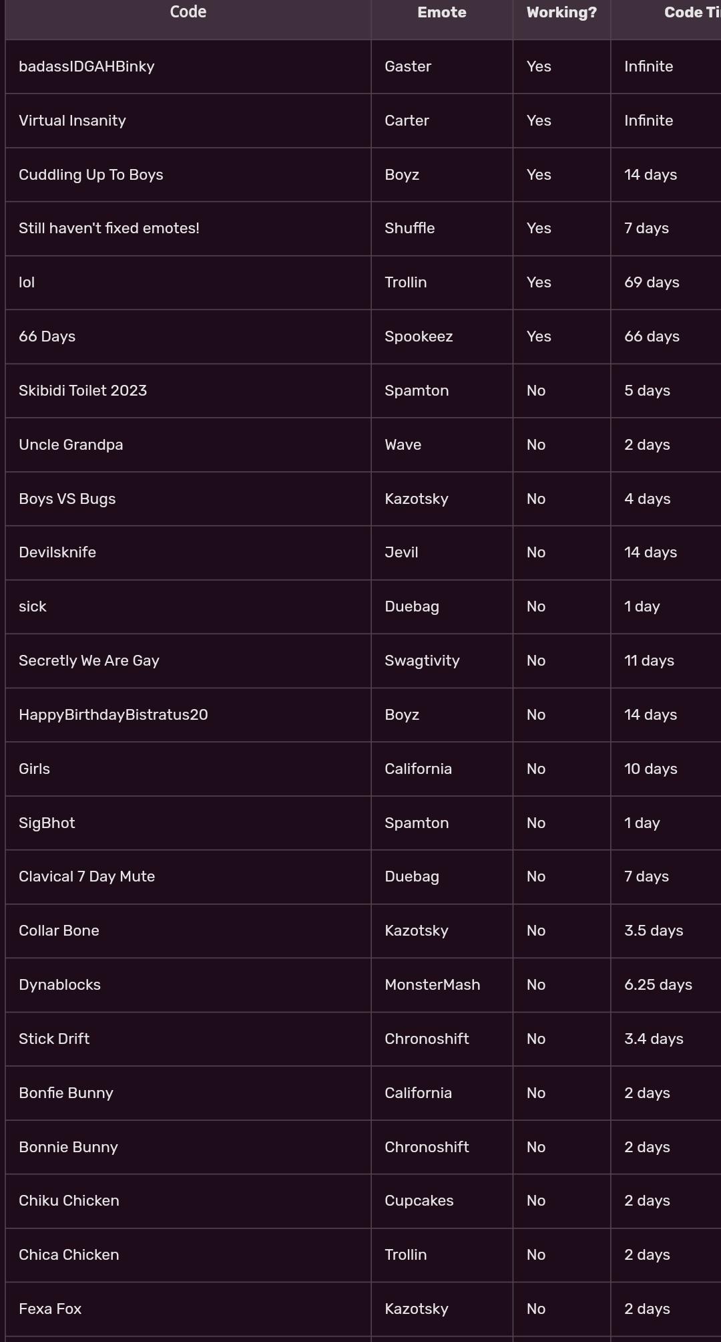Select the Fexa Fox code cell
The image size is (721, 1342).
[x=50, y=1309]
